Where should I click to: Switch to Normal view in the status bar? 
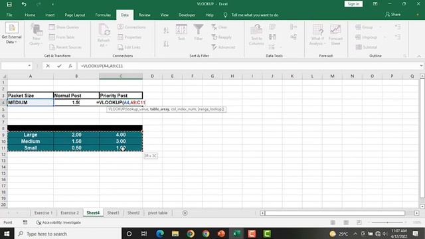tap(333, 222)
